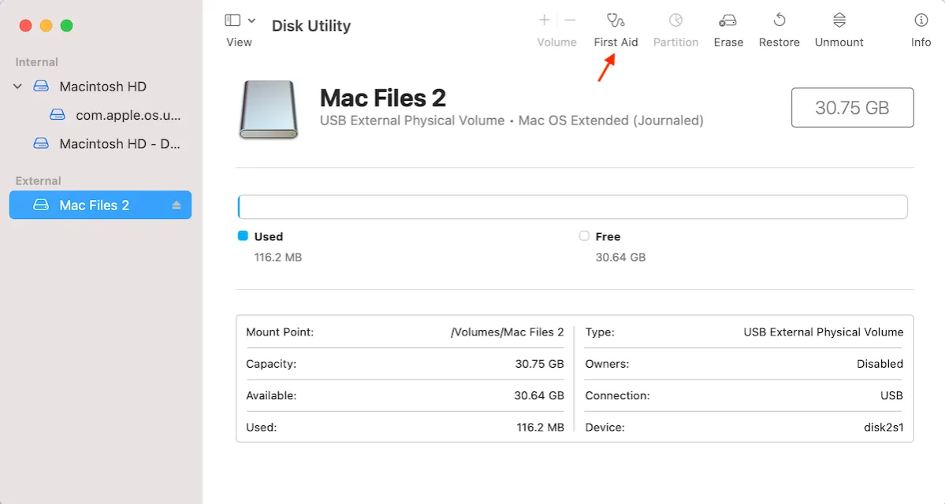Click the First Aid label

616,43
